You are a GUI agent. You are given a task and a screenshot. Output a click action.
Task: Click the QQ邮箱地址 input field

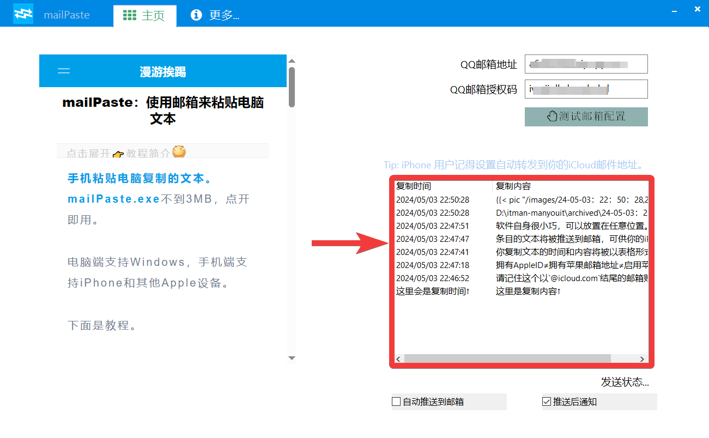[586, 64]
